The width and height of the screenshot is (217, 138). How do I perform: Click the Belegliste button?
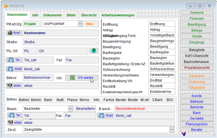pyautogui.click(x=197, y=50)
